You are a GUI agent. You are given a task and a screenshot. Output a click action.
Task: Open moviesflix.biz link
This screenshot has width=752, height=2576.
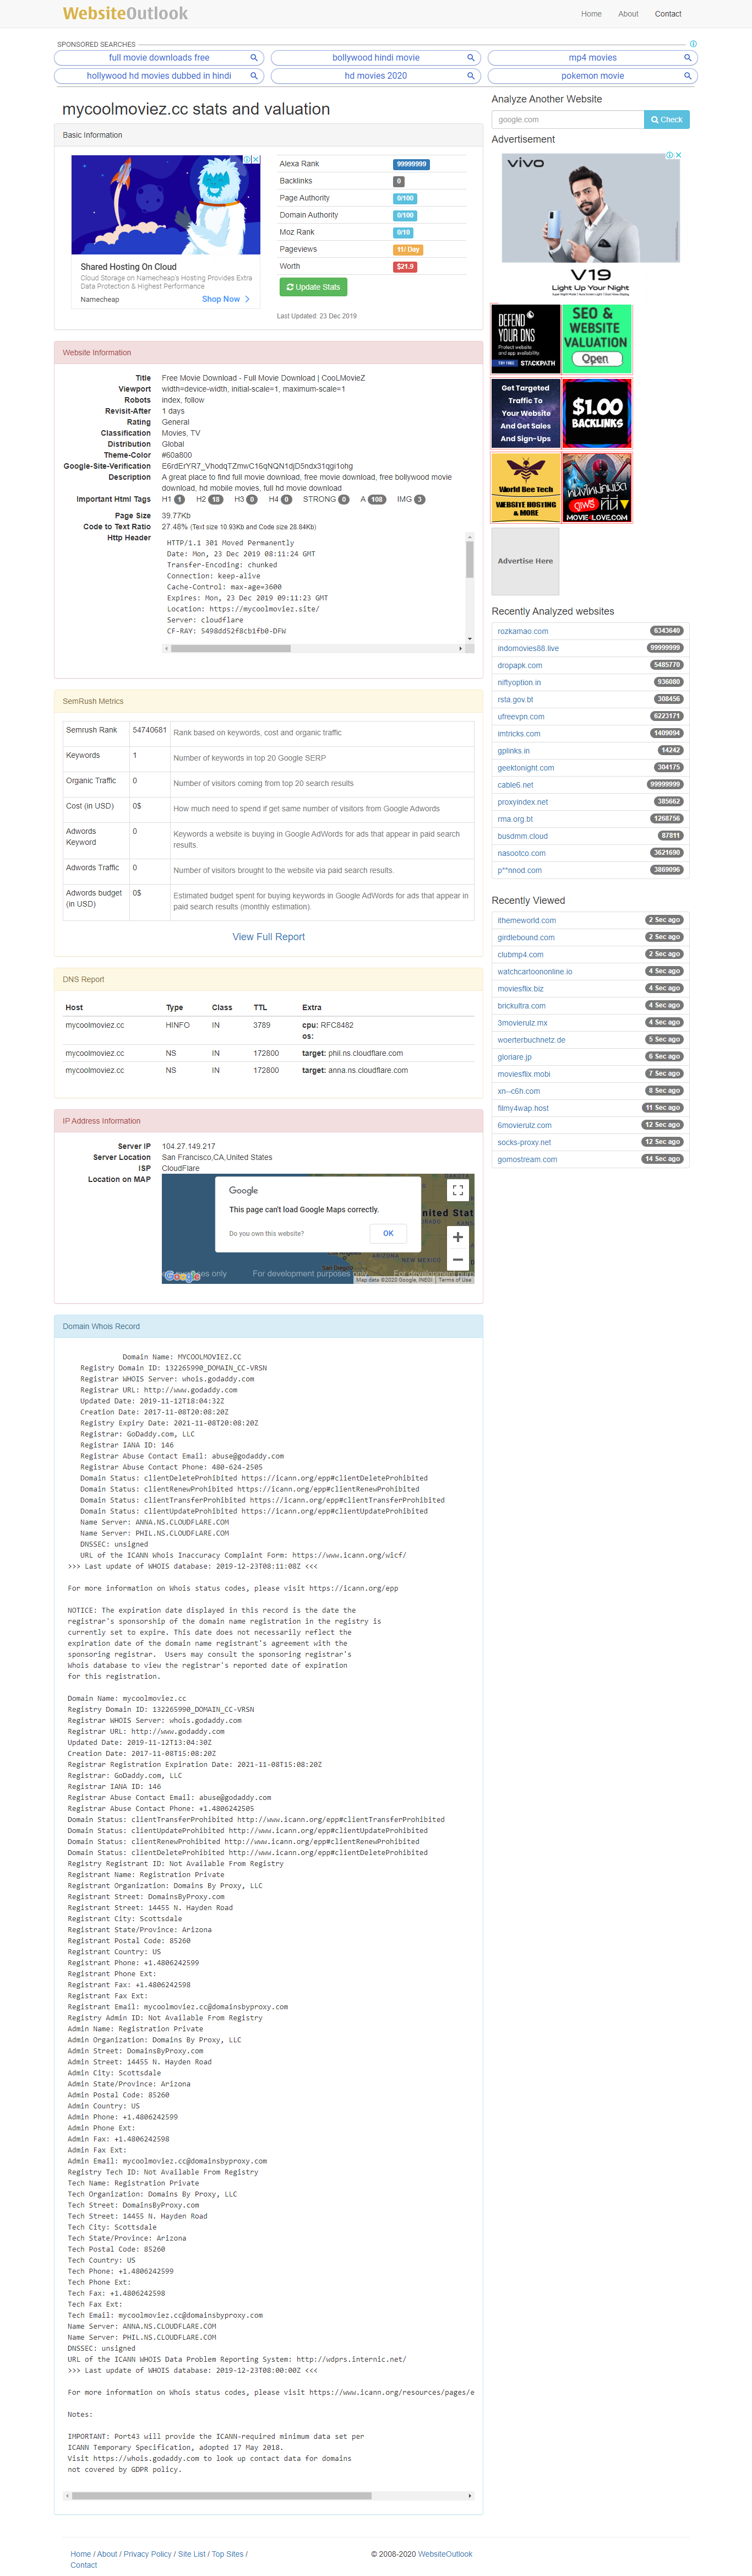pos(521,989)
